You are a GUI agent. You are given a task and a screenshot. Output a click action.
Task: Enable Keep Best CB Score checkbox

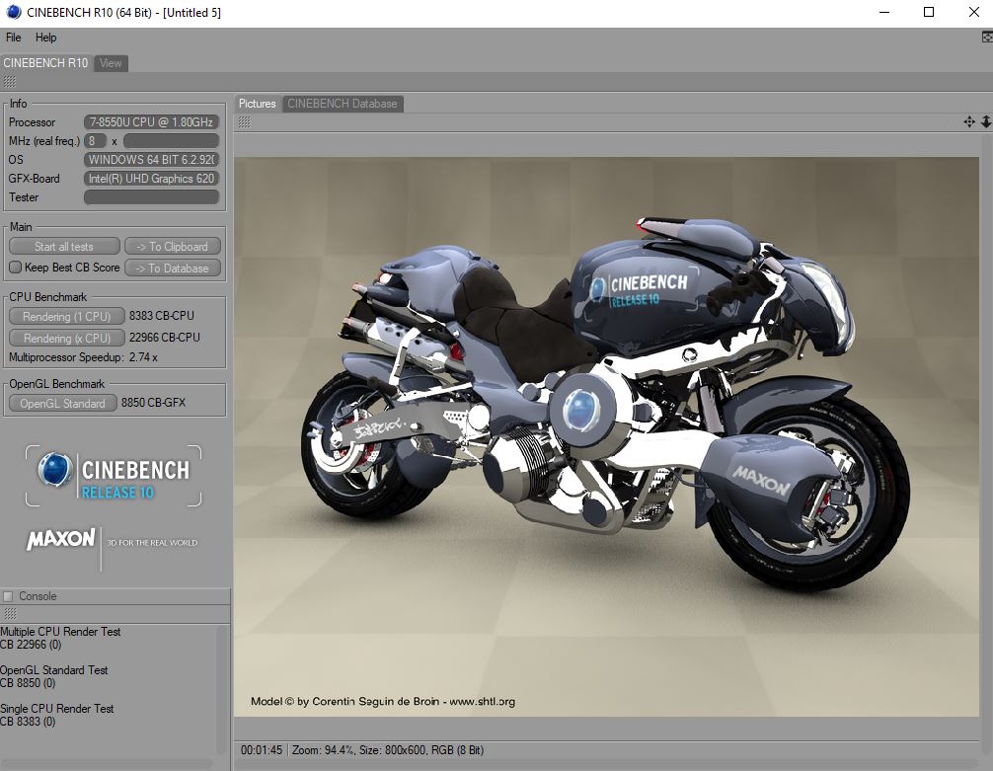click(15, 268)
